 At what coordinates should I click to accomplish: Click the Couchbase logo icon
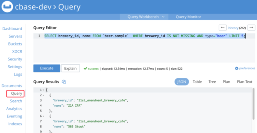pyautogui.click(x=7, y=6)
